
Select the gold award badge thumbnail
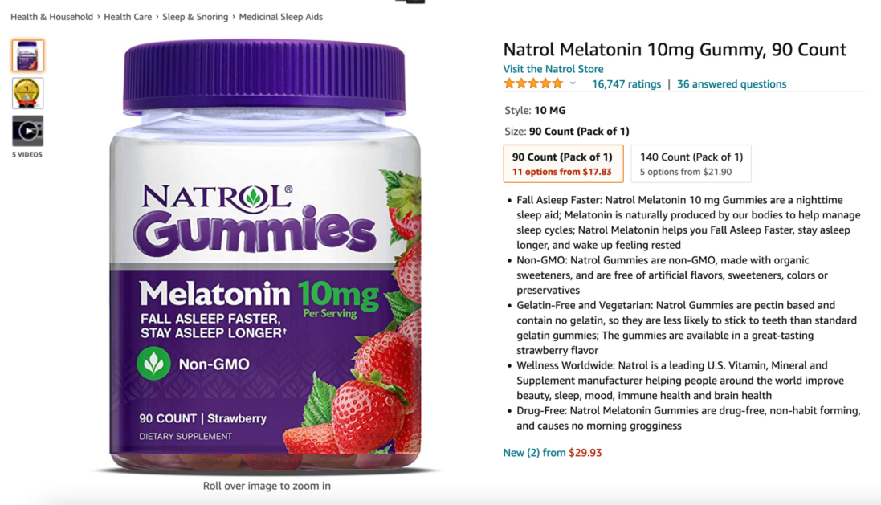click(27, 93)
